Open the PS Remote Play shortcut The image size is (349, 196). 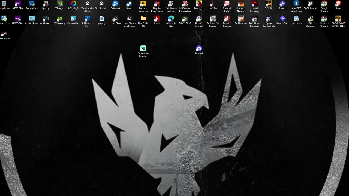coord(87,19)
